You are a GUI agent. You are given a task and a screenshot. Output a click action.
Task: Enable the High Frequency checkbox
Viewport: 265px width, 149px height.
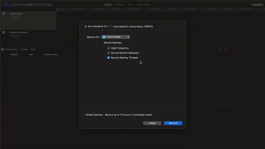click(x=108, y=48)
